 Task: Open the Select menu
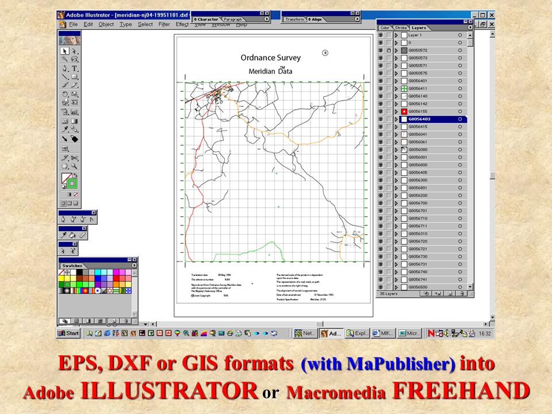[x=145, y=24]
